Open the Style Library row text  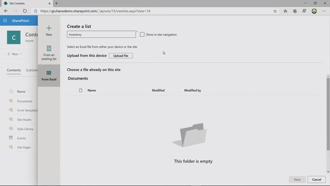pos(25,129)
